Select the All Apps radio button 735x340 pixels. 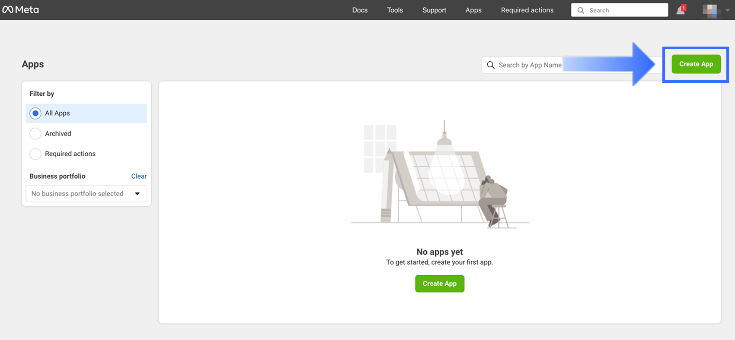35,113
